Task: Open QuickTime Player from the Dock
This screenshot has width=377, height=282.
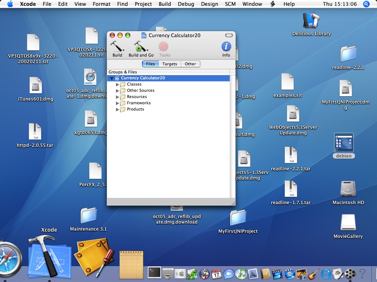Action: (x=326, y=274)
